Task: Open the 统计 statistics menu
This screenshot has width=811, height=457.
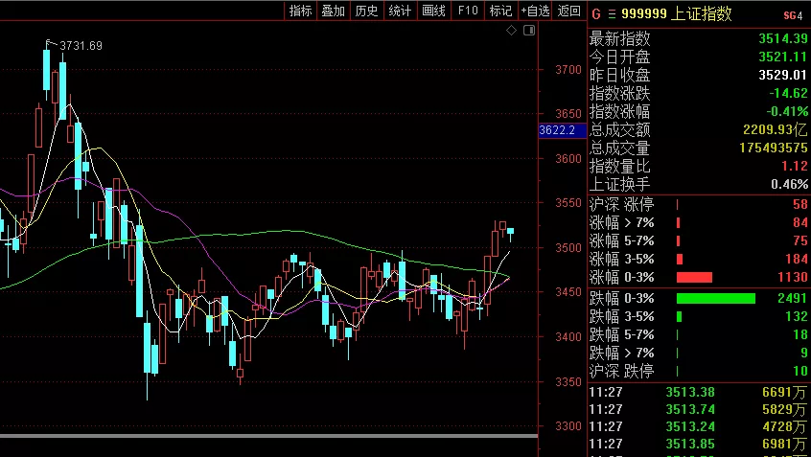Action: 400,11
